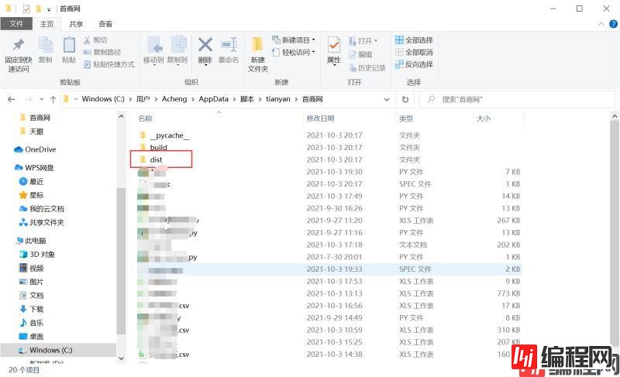Click Invert Selection in the ribbon
The image size is (620, 377).
tap(414, 64)
